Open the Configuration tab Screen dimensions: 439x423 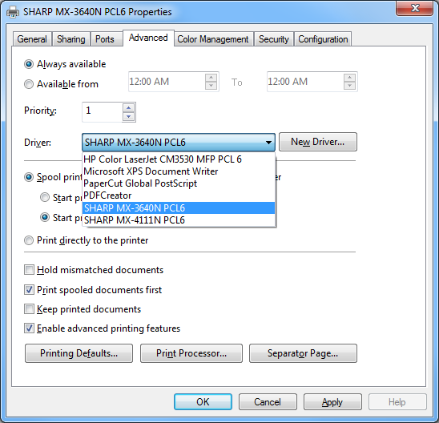pos(323,39)
